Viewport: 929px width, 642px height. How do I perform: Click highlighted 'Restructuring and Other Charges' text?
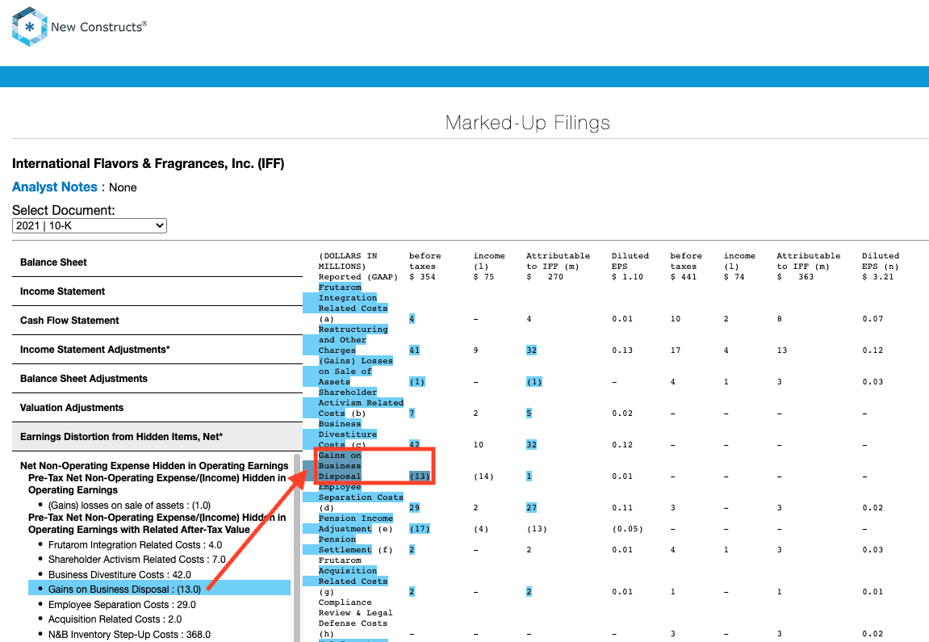(353, 340)
